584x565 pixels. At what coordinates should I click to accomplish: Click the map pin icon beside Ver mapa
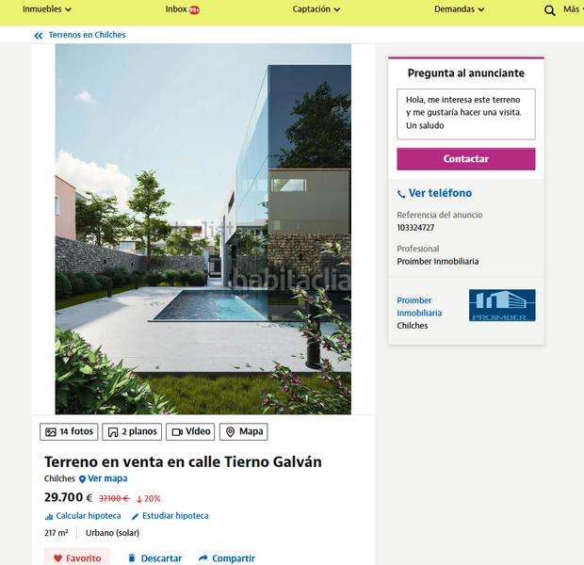(x=82, y=479)
